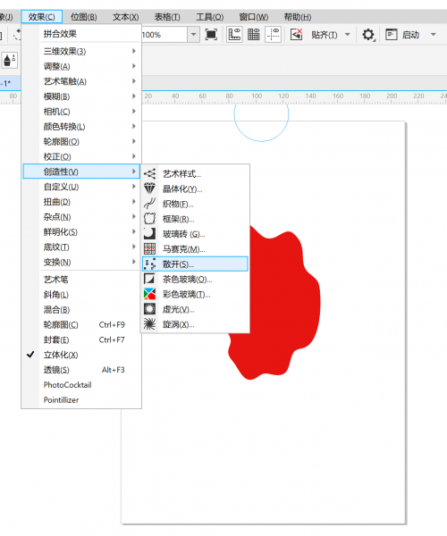447x536 pixels.
Task: Click the 100% zoom input field
Action: [164, 35]
